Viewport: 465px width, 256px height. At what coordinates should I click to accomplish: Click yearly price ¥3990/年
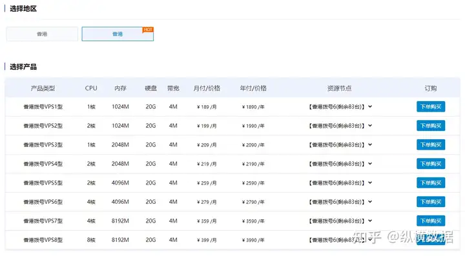[x=253, y=240]
